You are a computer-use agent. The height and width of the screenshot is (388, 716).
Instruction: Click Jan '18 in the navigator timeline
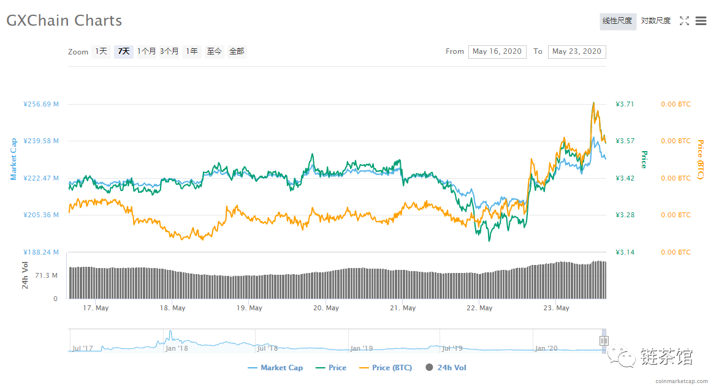(177, 348)
